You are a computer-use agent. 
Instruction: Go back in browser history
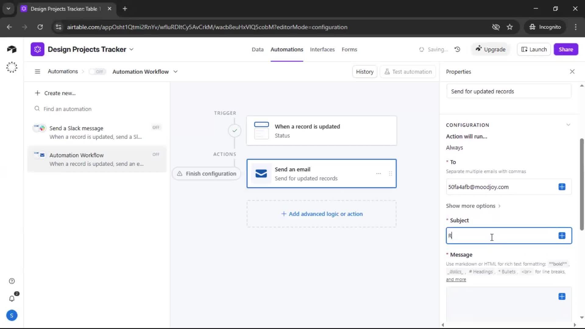coord(9,27)
